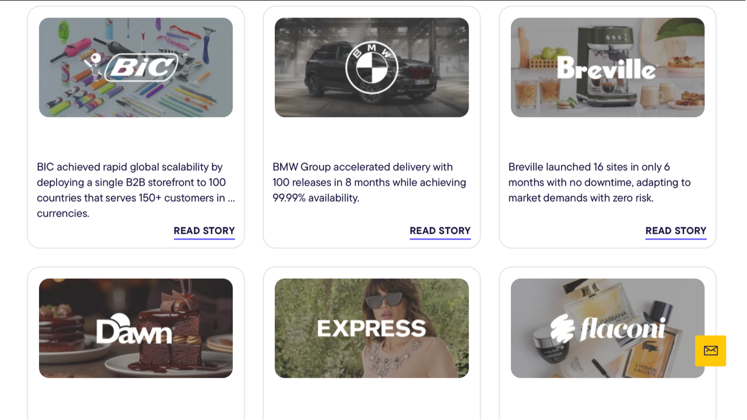
Task: Click the round BMW logo emblem
Action: [x=372, y=68]
